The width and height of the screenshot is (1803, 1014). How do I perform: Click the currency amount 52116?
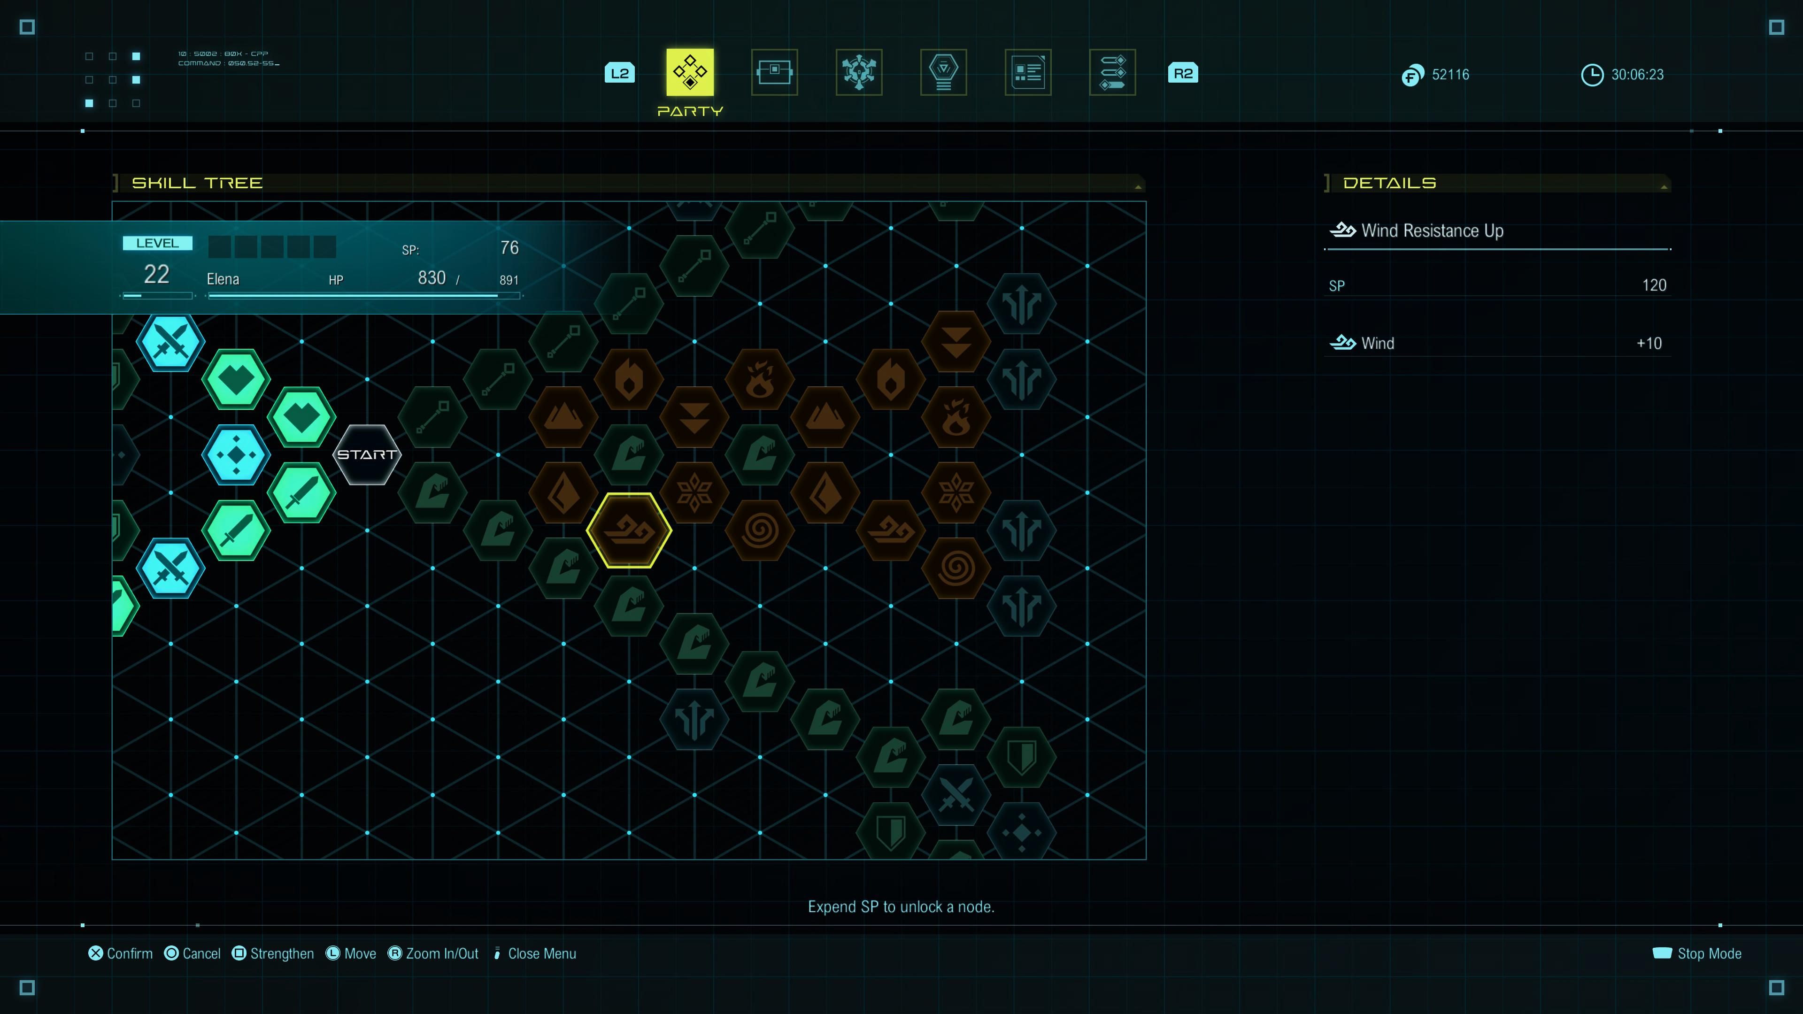1450,74
